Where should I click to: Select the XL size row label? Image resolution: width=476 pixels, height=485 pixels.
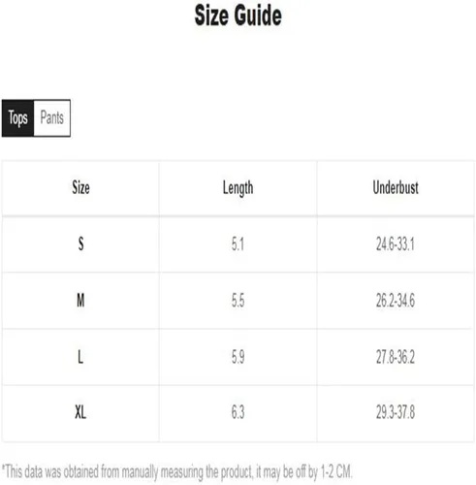coord(80,412)
